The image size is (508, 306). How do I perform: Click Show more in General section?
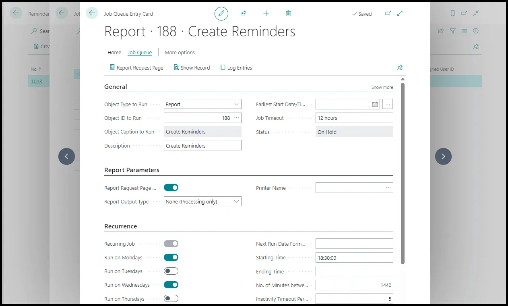(382, 87)
